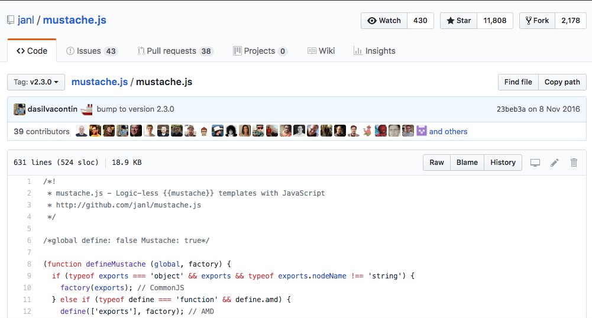Click the repository book icon
592x318 pixels.
point(11,21)
